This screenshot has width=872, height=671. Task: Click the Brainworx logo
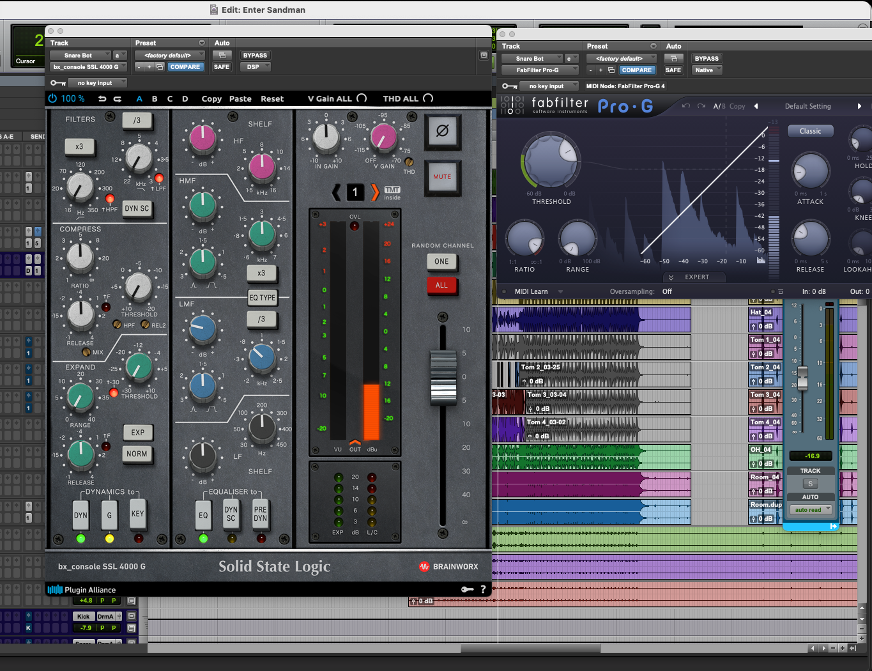[448, 566]
